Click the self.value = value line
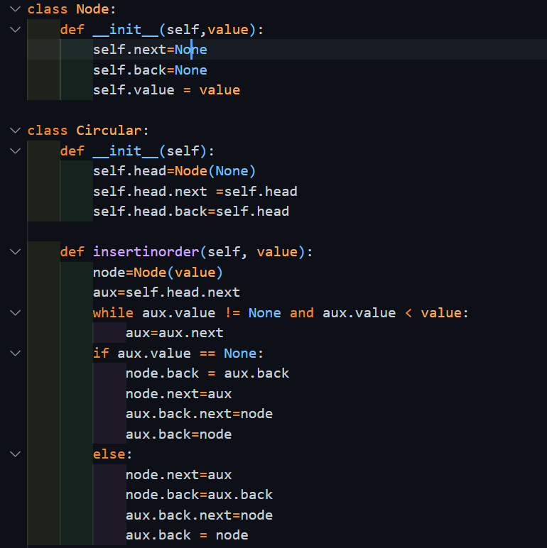This screenshot has height=548, width=547. click(x=166, y=90)
